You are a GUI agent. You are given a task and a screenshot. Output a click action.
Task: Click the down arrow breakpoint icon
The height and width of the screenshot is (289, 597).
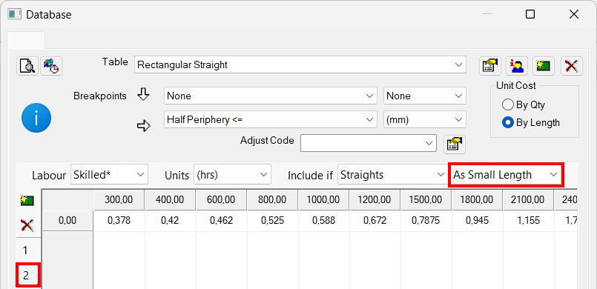pos(143,95)
